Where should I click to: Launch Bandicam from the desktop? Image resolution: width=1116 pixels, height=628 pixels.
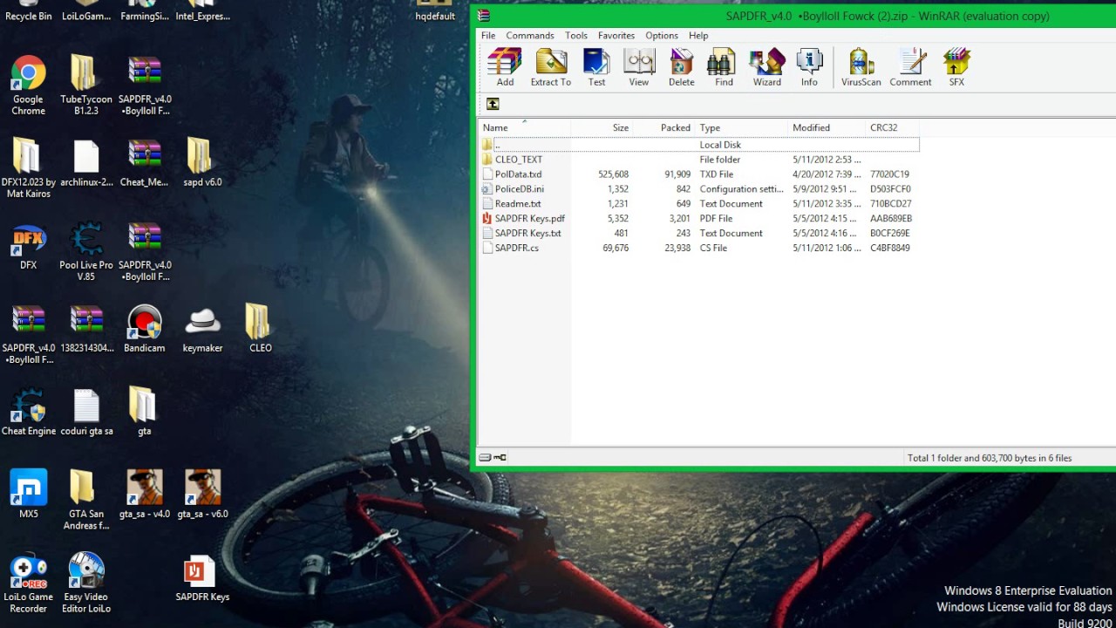pos(145,329)
